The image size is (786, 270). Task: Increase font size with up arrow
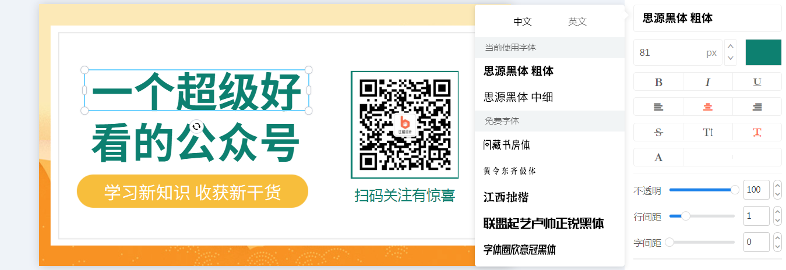pyautogui.click(x=731, y=47)
